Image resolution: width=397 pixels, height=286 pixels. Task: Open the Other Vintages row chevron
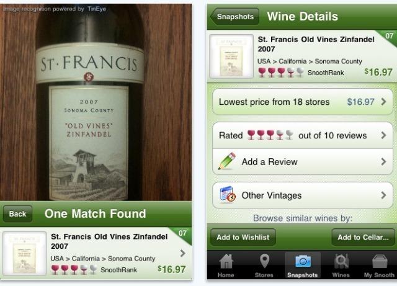point(383,195)
